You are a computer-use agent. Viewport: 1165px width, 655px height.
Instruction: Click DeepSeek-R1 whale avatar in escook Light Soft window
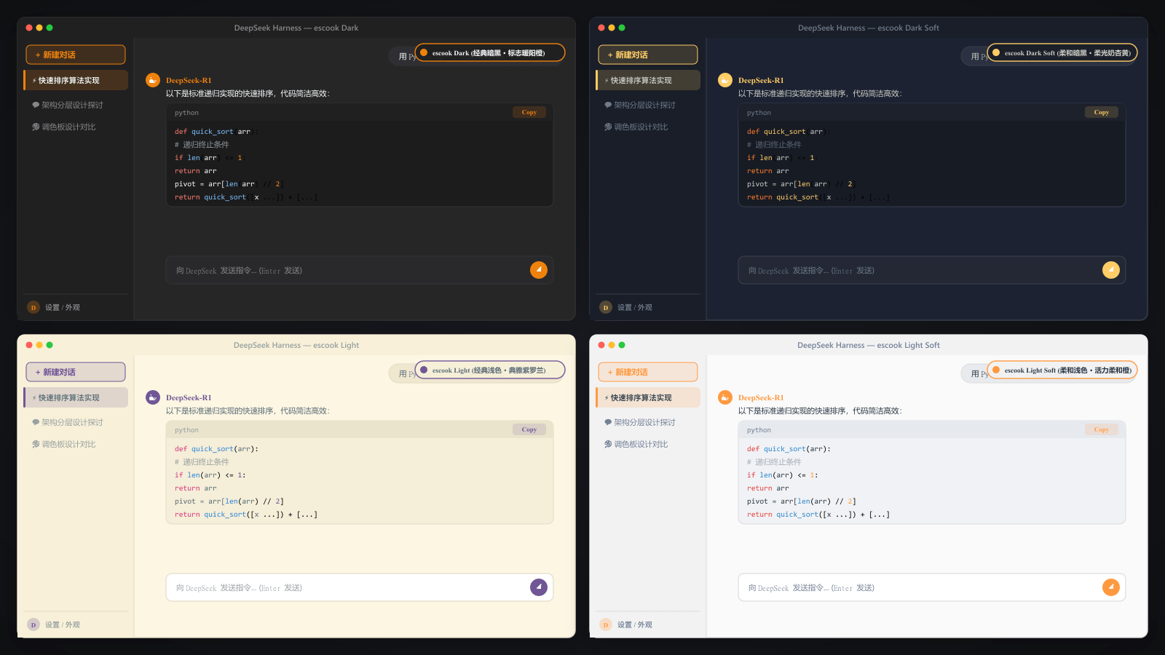click(725, 397)
